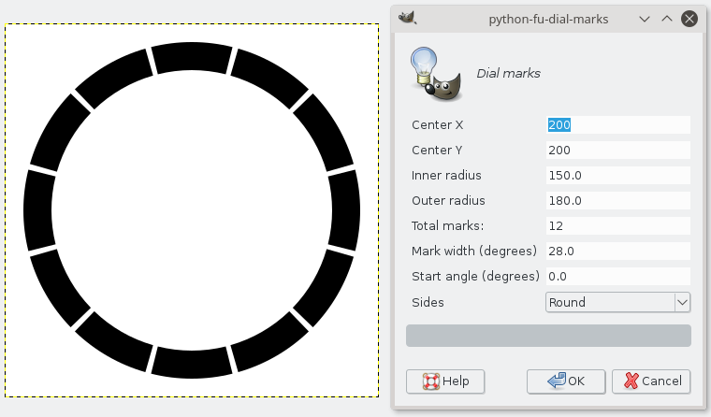Click the progress bar in the dialog
This screenshot has width=711, height=417.
548,336
